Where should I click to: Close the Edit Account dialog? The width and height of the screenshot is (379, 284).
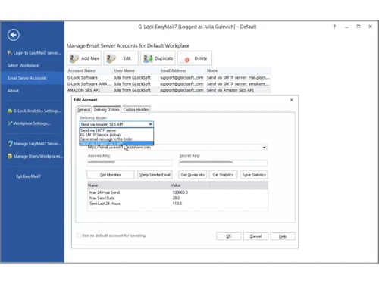(292, 100)
